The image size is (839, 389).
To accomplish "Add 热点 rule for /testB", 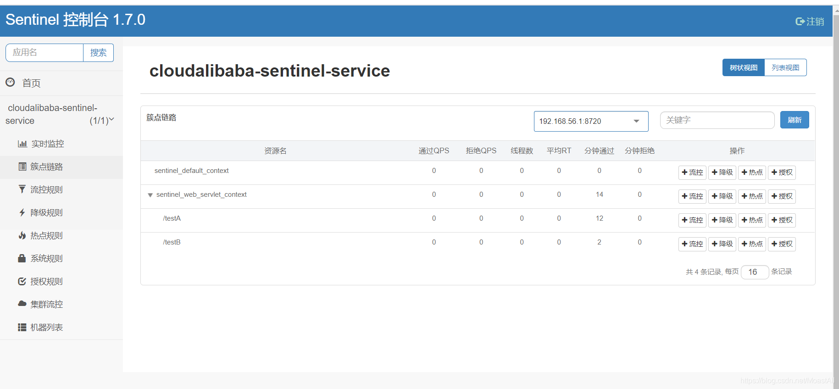I will pos(752,244).
